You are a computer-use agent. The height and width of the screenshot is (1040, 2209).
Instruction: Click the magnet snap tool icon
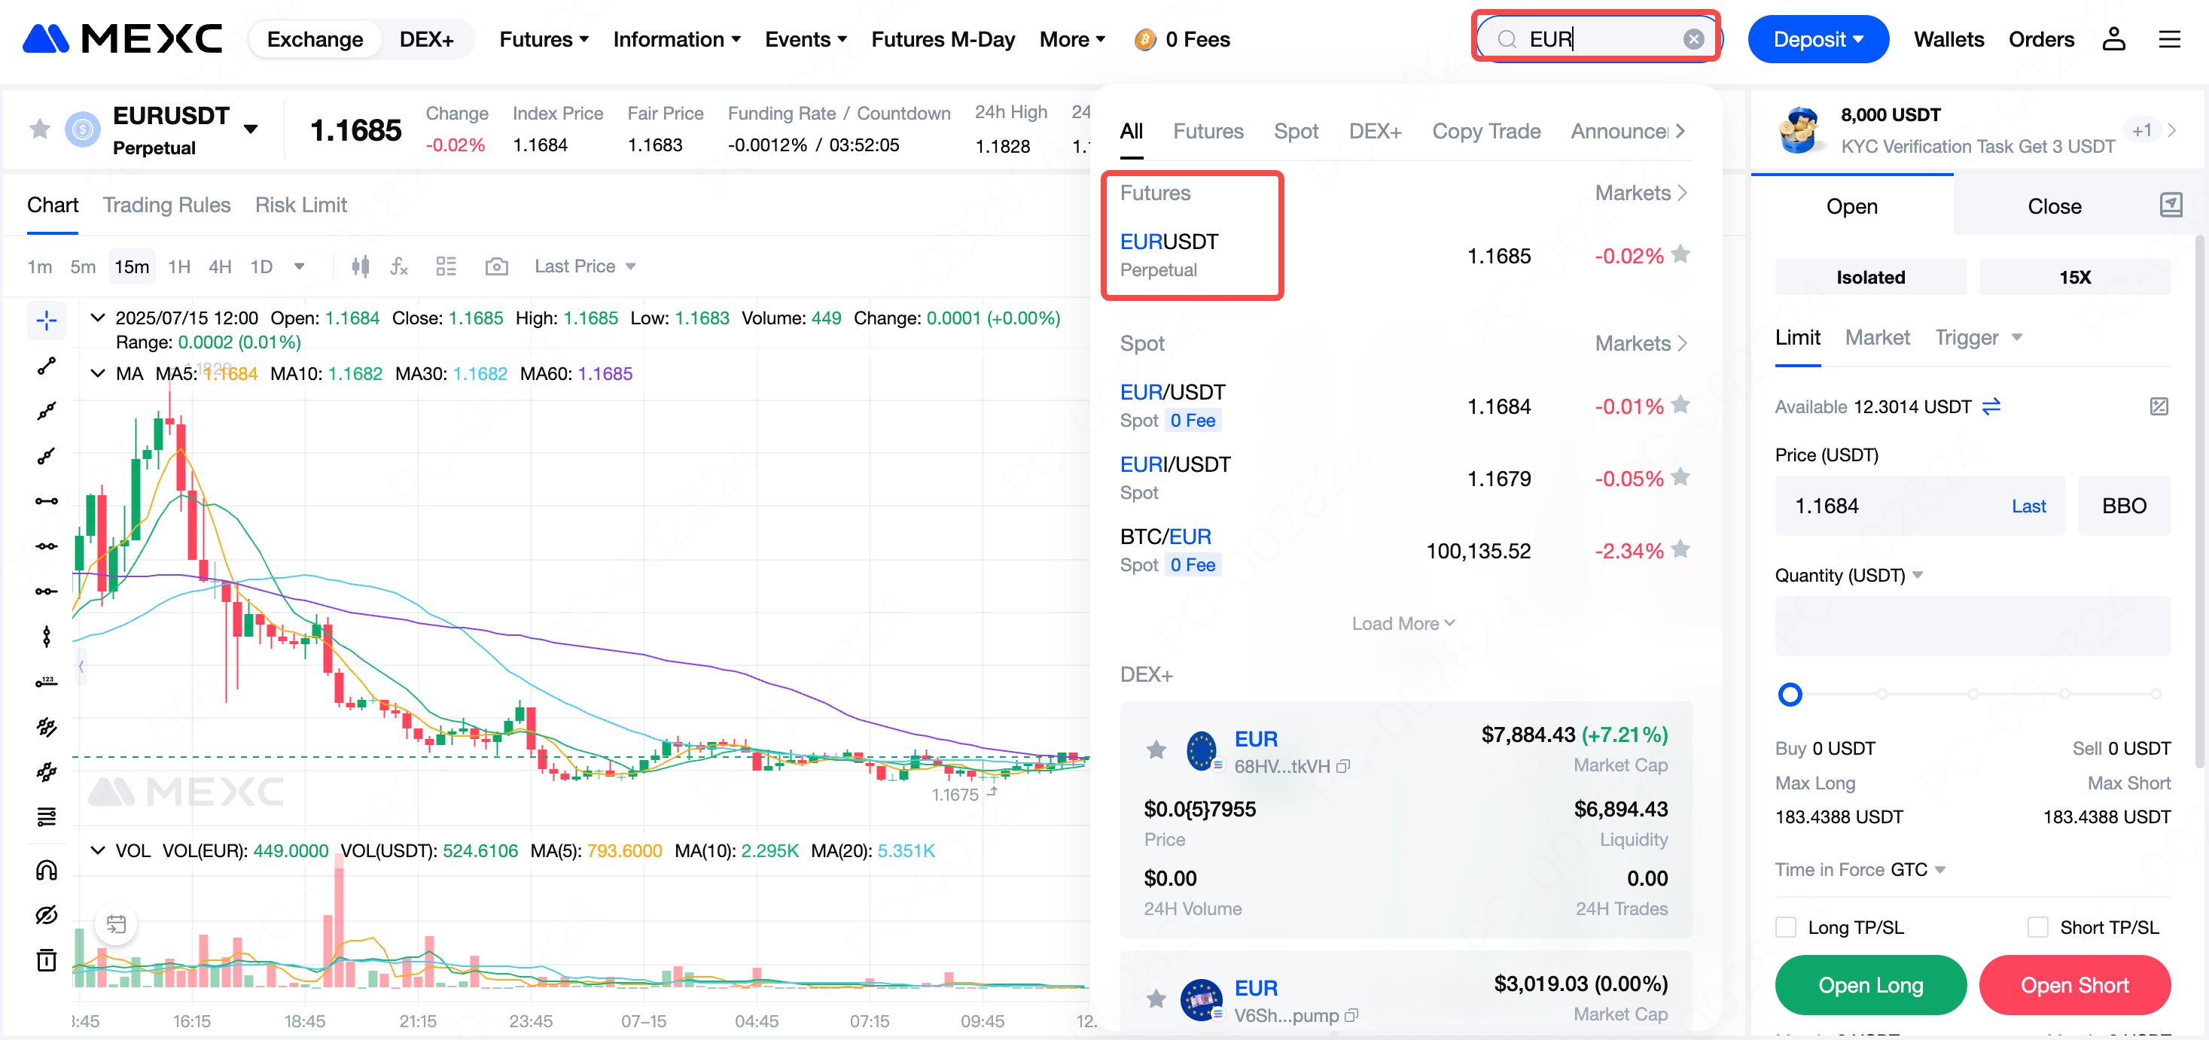coord(47,870)
